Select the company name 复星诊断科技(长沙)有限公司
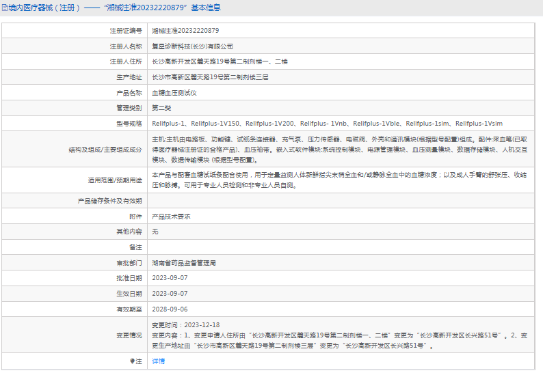This screenshot has height=375, width=543. tap(192, 46)
